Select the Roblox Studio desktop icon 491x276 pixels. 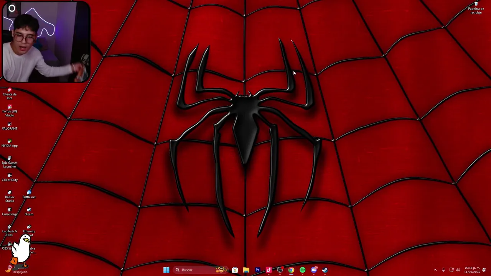10,197
